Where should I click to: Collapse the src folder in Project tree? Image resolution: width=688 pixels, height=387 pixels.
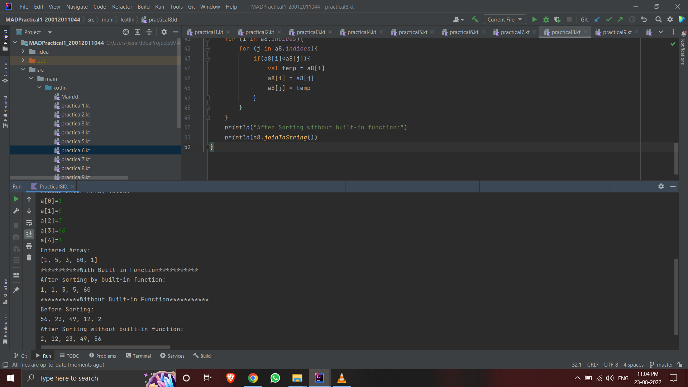tap(23, 69)
